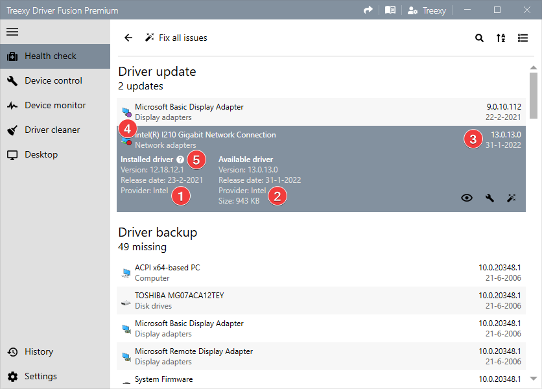Click the wrench icon for Intel I210 driver

(489, 198)
